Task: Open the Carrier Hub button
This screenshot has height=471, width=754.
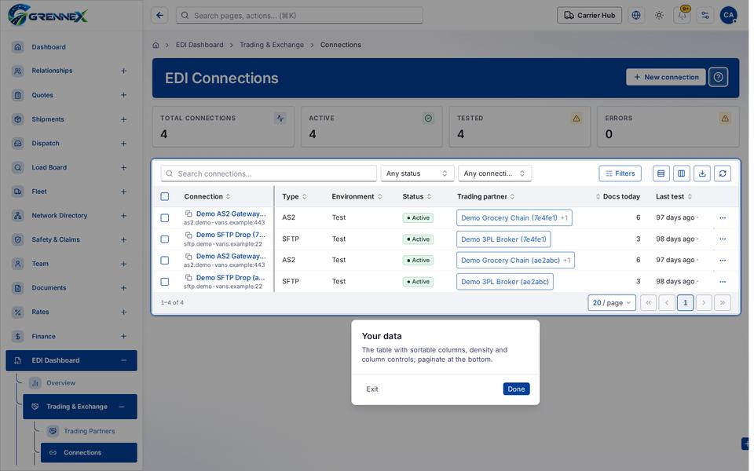Action: pos(590,16)
